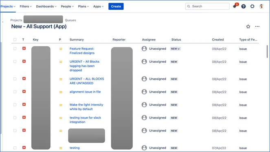Star the New - All Support queue
Image resolution: width=270 pixels, height=152 pixels.
point(248,26)
